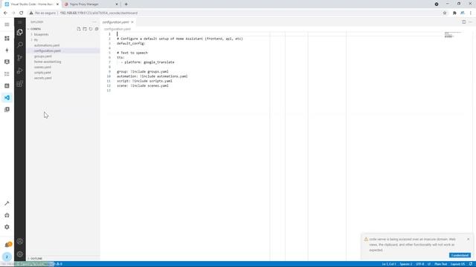This screenshot has width=476, height=267.
Task: Click the I understand button in notification
Action: pos(460,255)
